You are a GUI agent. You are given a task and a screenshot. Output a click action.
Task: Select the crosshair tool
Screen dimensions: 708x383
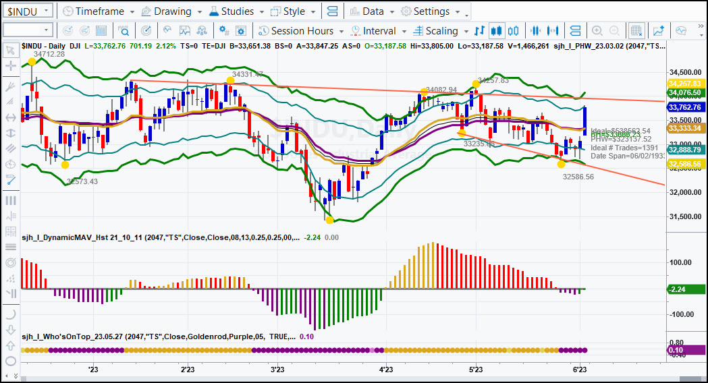click(11, 66)
